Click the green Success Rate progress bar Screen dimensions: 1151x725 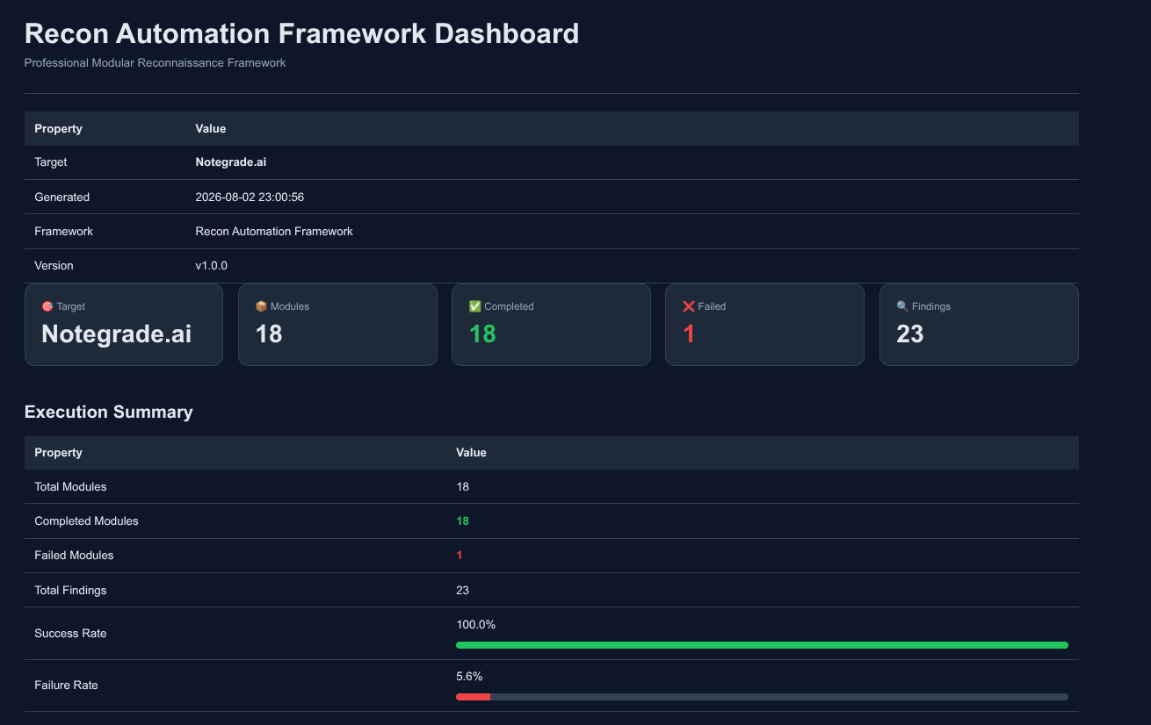coord(762,645)
